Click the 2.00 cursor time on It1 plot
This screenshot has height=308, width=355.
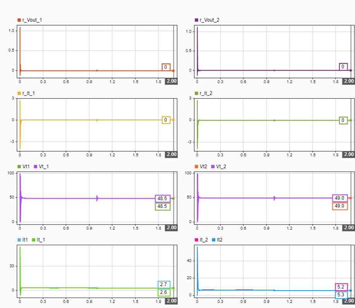[x=171, y=301]
